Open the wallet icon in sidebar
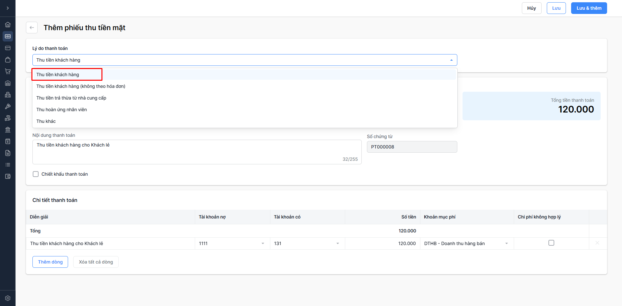The height and width of the screenshot is (306, 622). tap(8, 176)
